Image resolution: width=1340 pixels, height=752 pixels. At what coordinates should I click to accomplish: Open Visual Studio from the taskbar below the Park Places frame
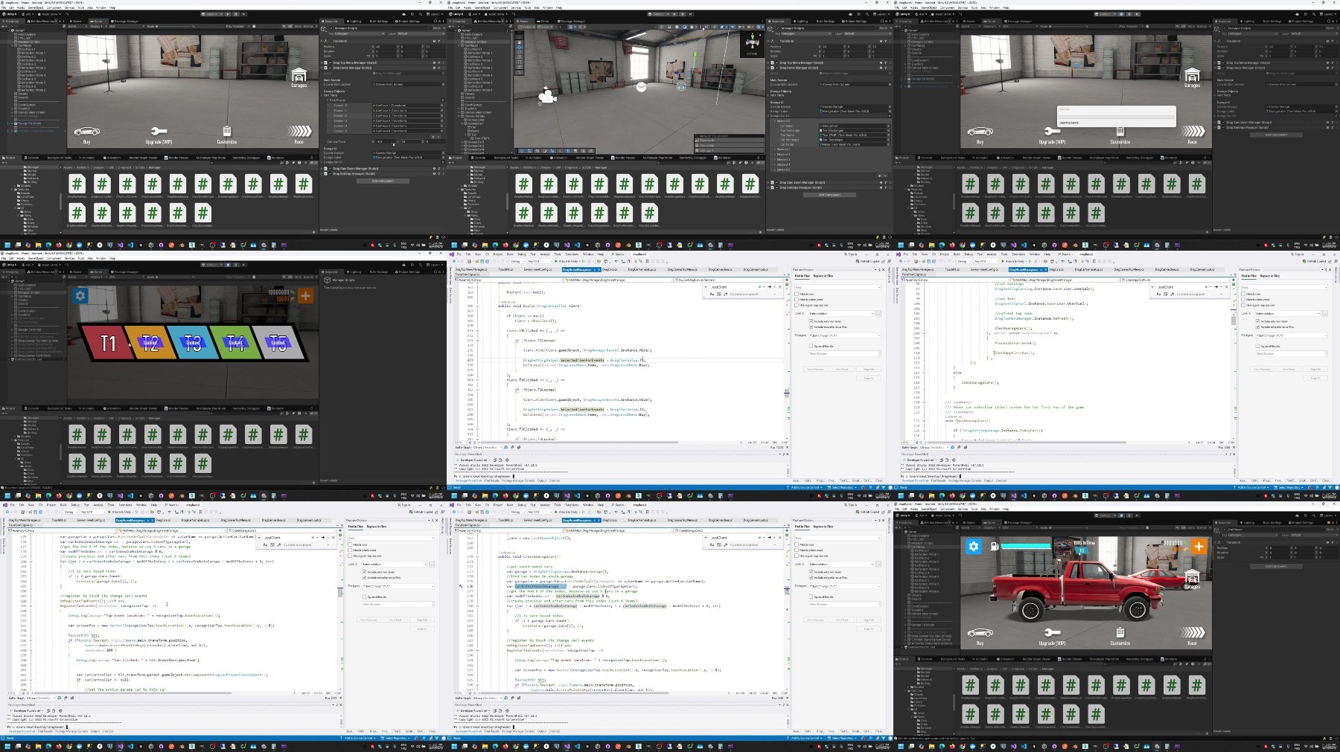click(121, 245)
